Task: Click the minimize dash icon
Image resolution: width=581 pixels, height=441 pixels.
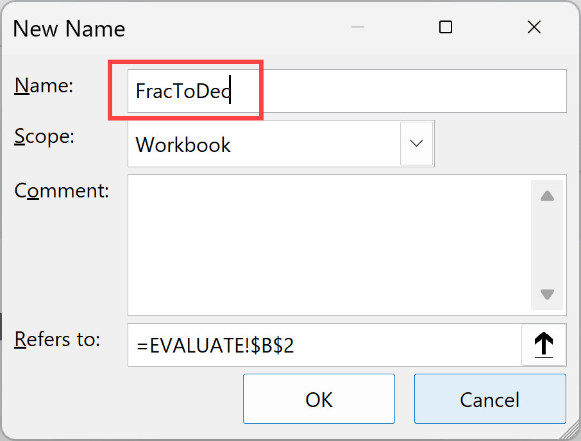Action: point(357,28)
